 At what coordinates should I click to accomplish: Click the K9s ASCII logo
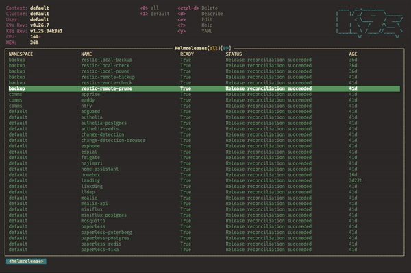click(370, 23)
